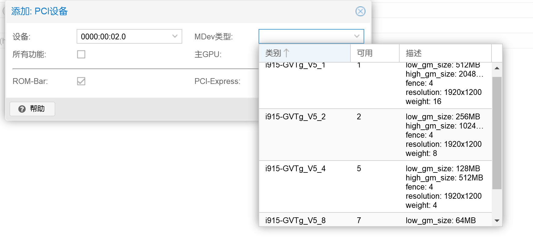Choose the i915-GVTg_V5_4 entry
The image size is (533, 239).
pyautogui.click(x=295, y=169)
